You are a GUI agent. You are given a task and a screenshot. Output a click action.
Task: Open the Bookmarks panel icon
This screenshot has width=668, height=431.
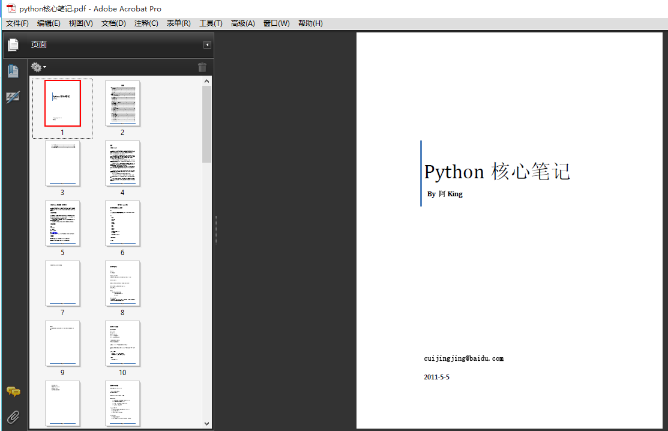click(13, 71)
